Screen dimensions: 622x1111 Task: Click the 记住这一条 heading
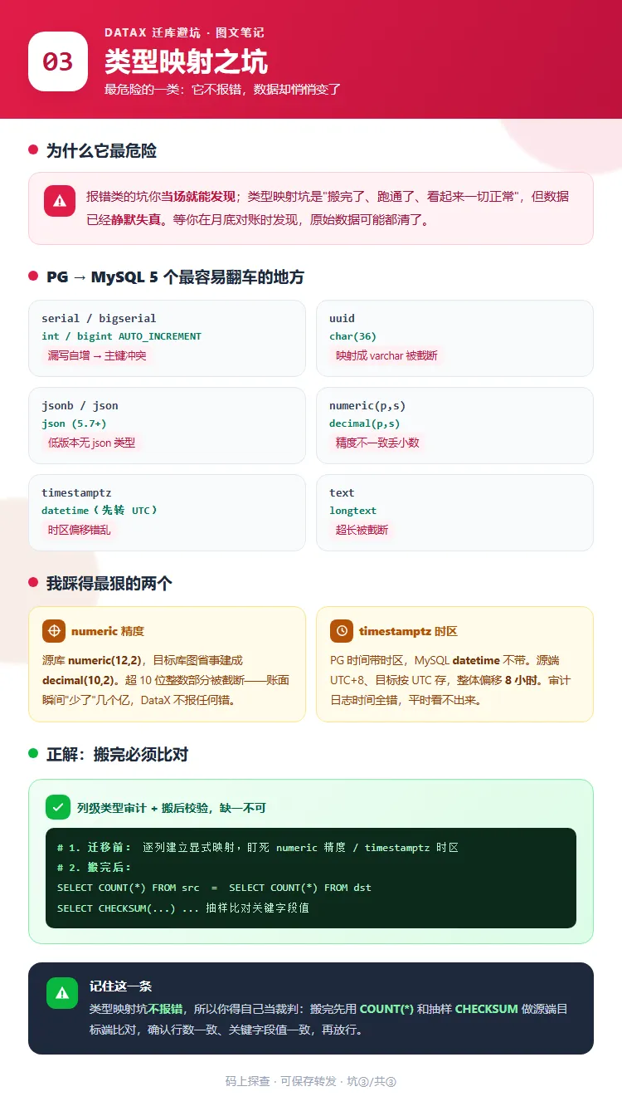tap(120, 986)
